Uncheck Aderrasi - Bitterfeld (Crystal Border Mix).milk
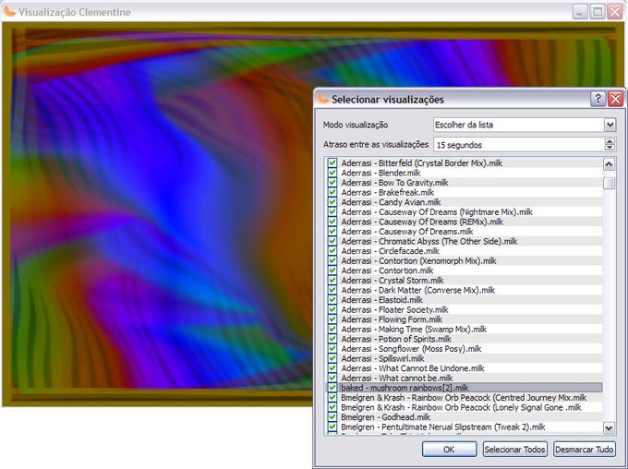This screenshot has height=469, width=628. pyautogui.click(x=332, y=162)
